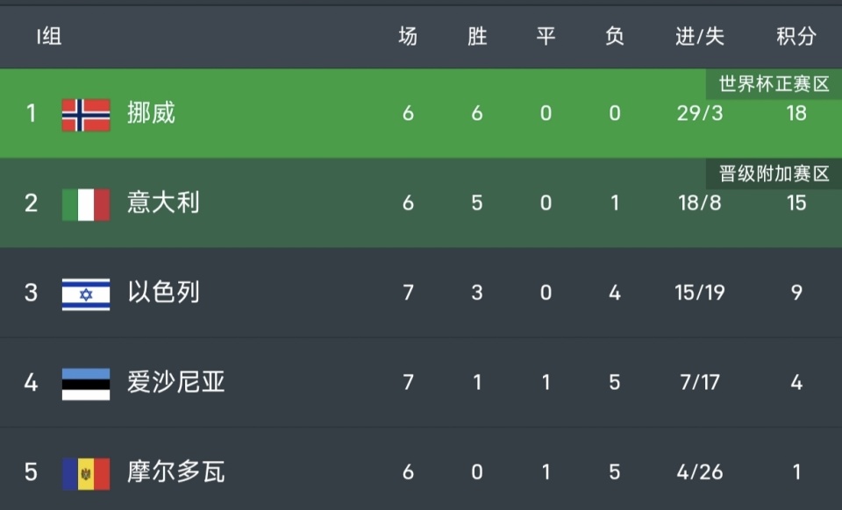Click the Norway flag icon

[86, 115]
